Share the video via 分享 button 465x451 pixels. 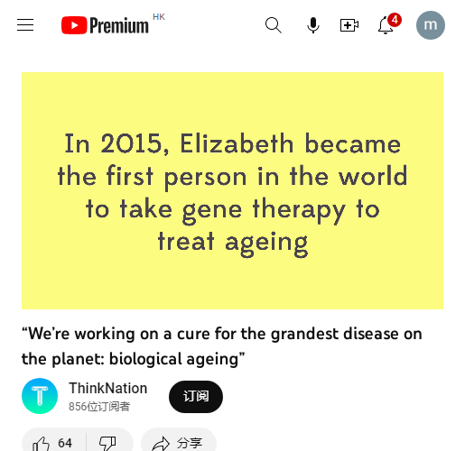click(179, 443)
